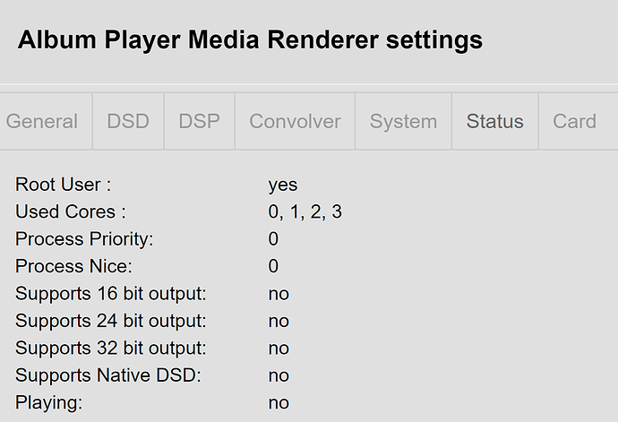Click the Playing status label

click(x=49, y=403)
